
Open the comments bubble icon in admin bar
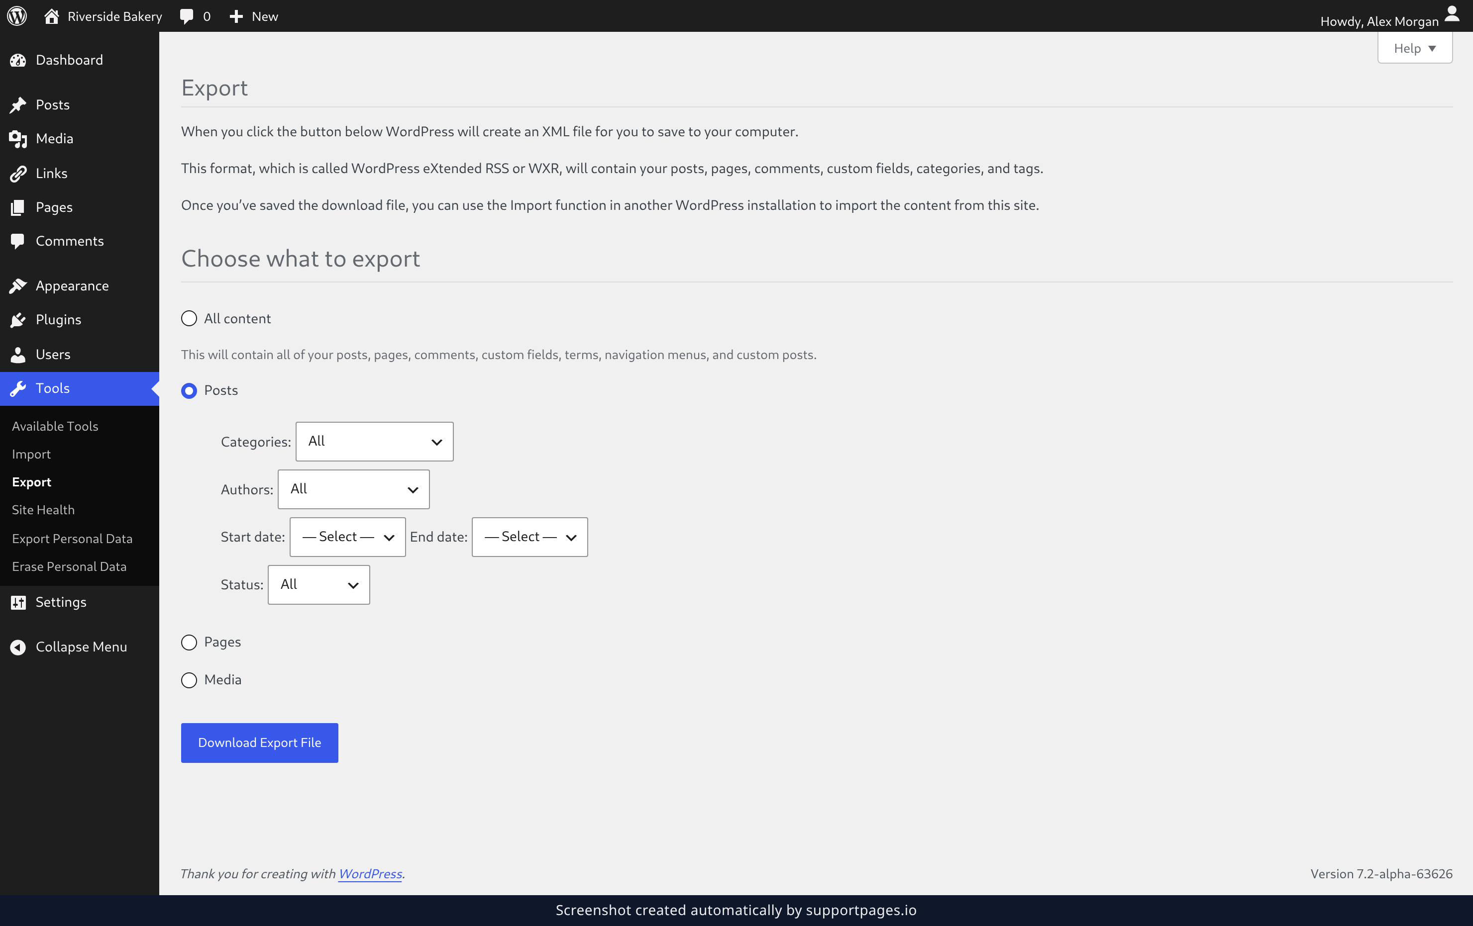point(187,16)
